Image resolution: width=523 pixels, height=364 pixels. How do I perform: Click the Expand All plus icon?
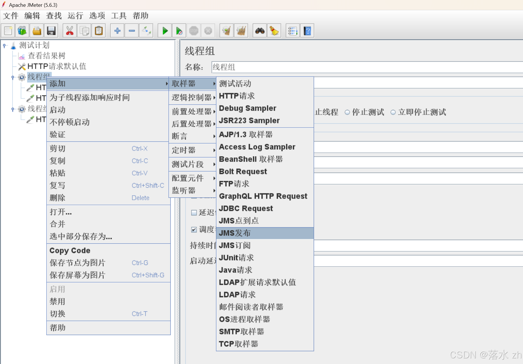coord(117,31)
